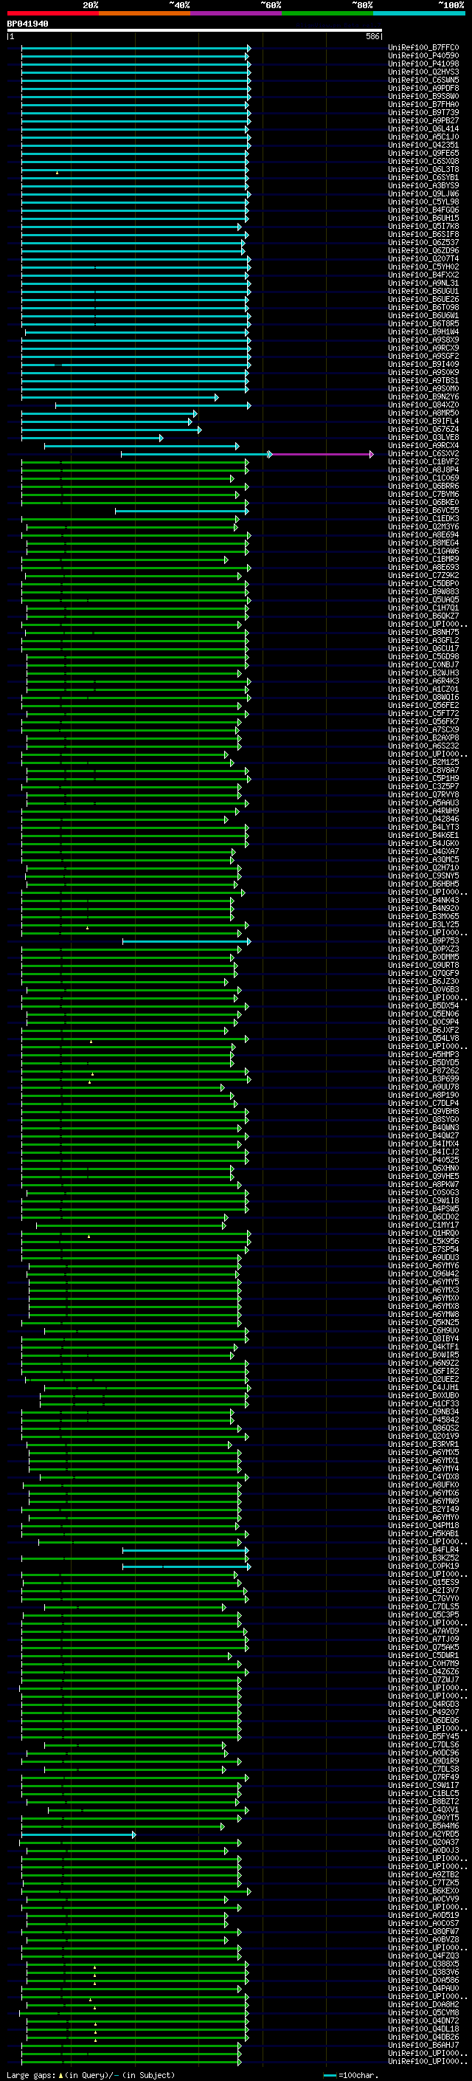Click the label UniRef100_B4FLR4
The image size is (472, 2081).
[x=423, y=1550]
